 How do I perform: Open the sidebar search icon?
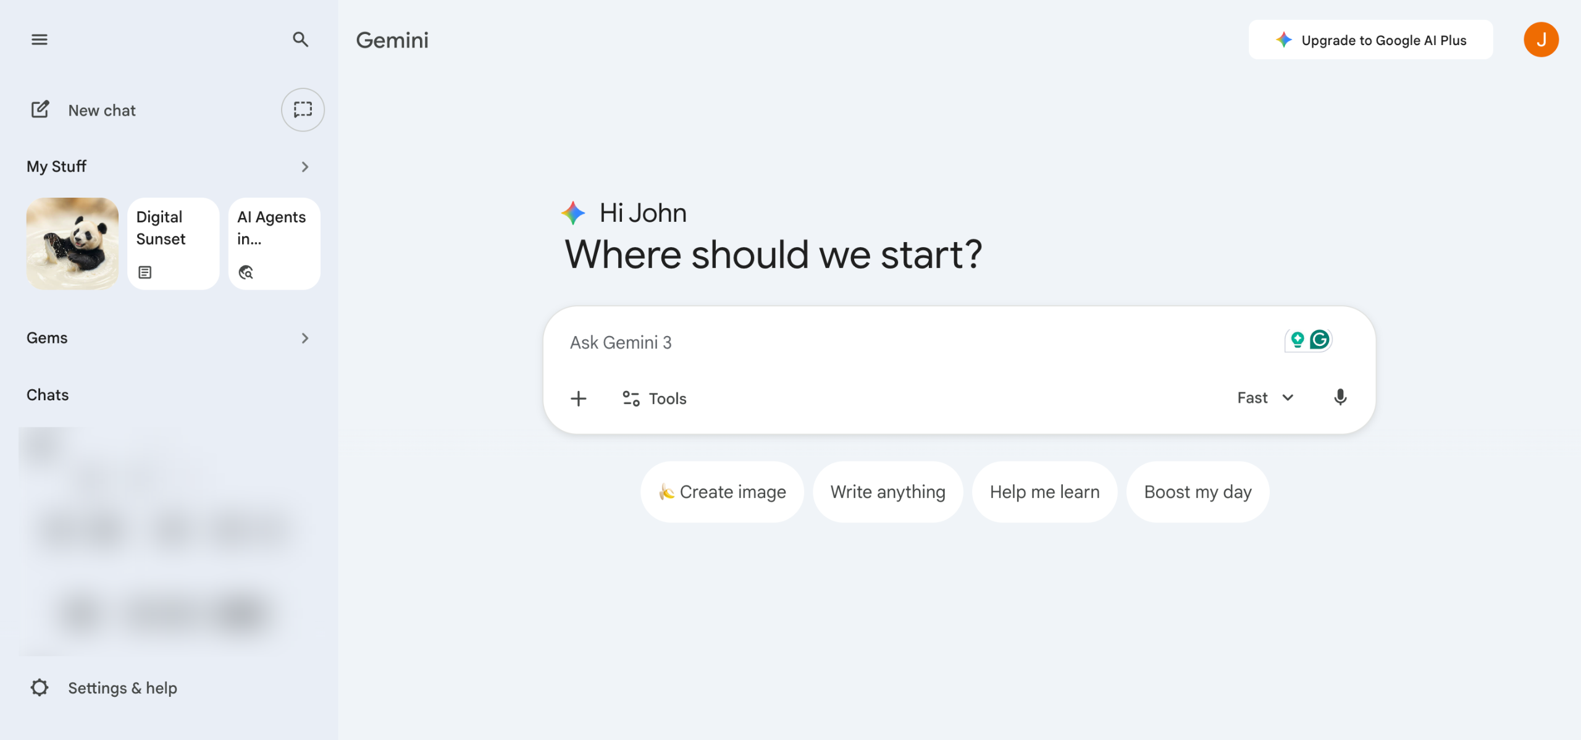coord(300,40)
